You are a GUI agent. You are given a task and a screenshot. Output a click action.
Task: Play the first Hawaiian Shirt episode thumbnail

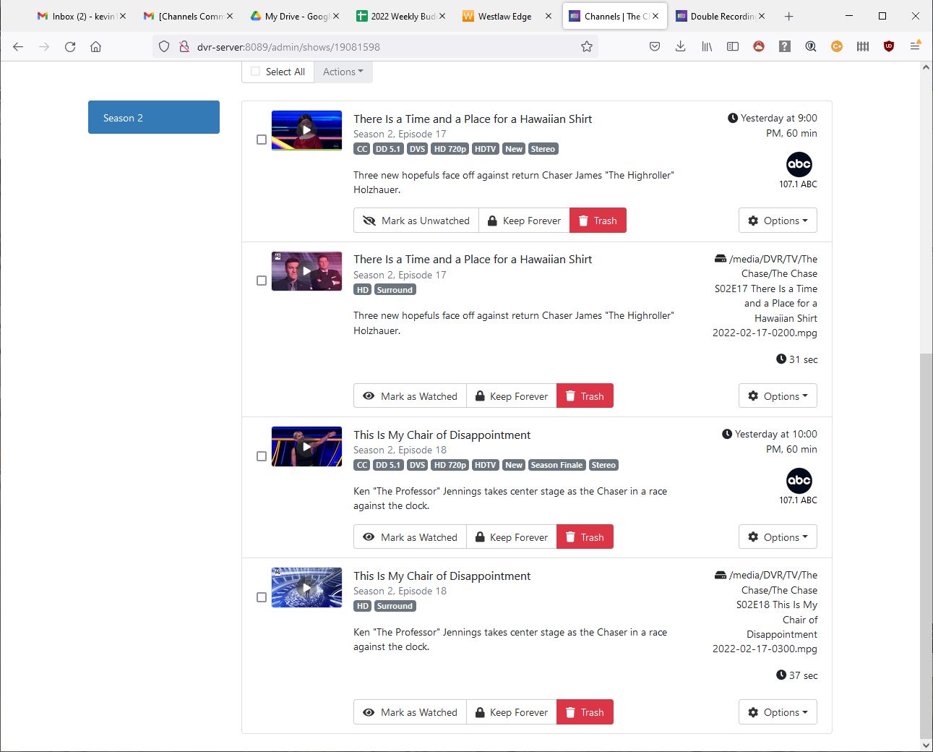point(306,130)
